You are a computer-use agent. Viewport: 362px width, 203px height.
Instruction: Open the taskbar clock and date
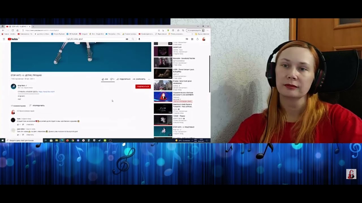coord(201,140)
